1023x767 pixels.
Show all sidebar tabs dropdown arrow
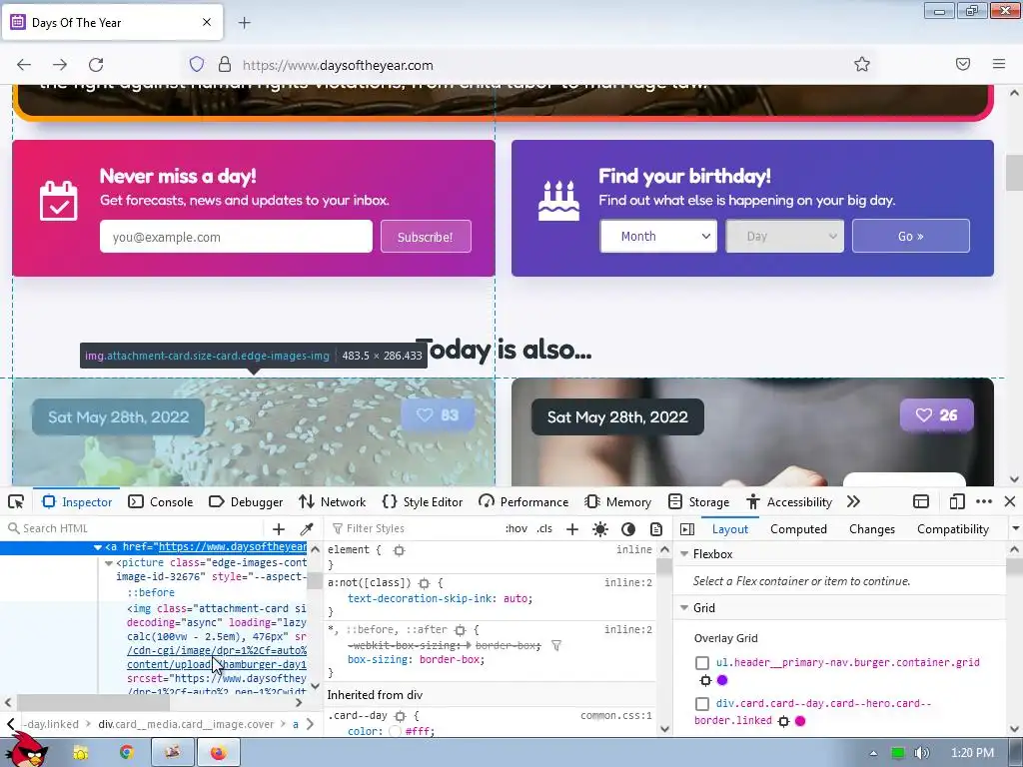[x=1015, y=528]
